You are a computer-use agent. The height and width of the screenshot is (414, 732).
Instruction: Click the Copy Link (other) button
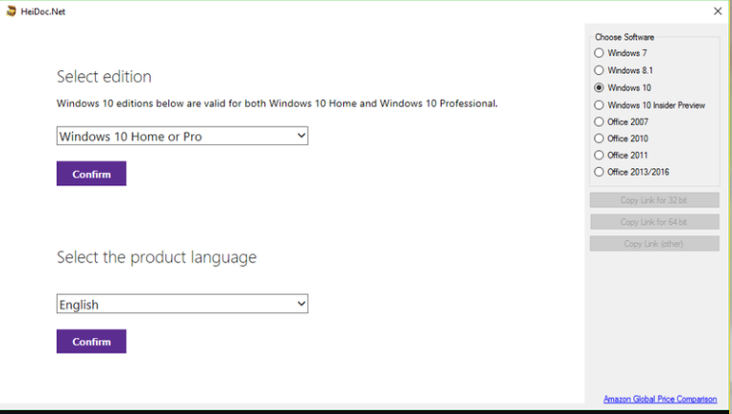pyautogui.click(x=654, y=244)
